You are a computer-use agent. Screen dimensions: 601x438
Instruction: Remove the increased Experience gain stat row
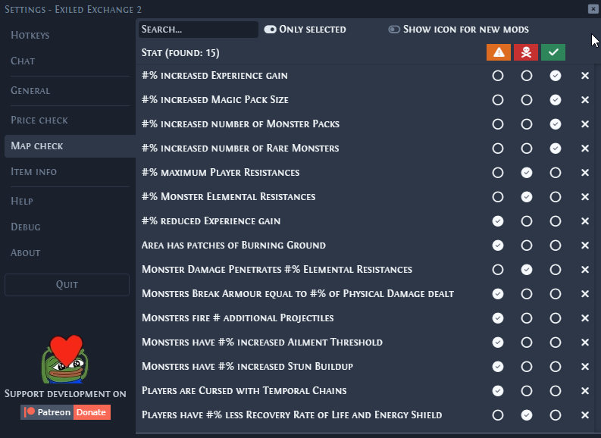585,76
